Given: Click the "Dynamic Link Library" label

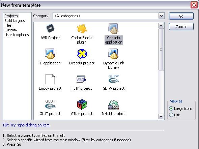Looking at the screenshot, I should (114, 65).
